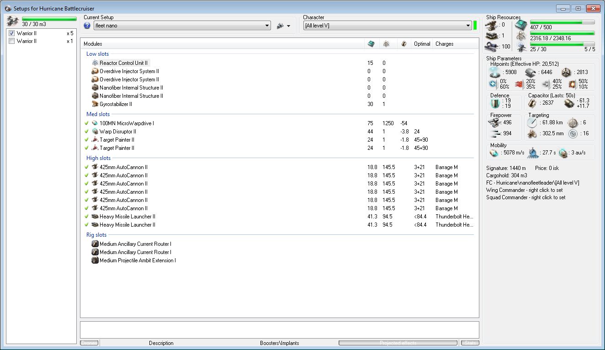Screen dimensions: 605x350
Task: Click the Gyrostabilizer II module icon
Action: point(95,104)
